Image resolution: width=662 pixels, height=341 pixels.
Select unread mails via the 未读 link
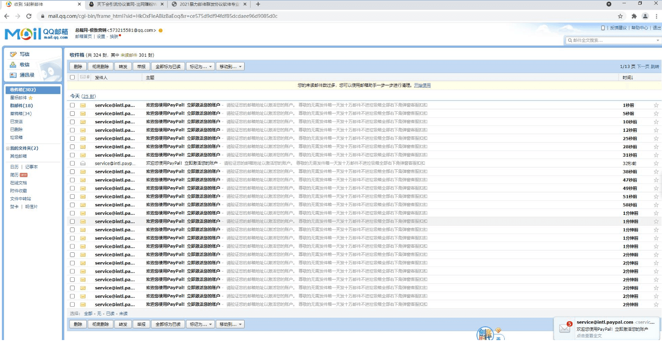(123, 313)
